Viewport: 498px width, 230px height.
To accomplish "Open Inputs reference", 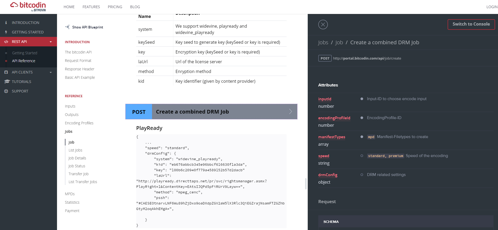I will [70, 106].
